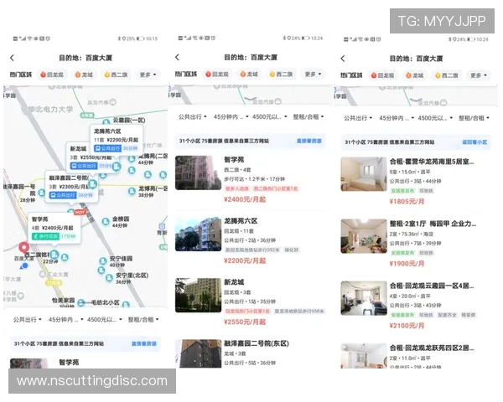
Task: Open 45分钟内 filter on middle screen
Action: (231, 116)
